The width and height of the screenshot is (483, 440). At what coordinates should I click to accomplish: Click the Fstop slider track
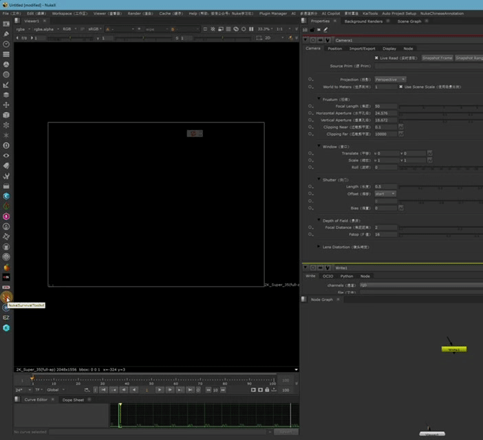click(441, 234)
